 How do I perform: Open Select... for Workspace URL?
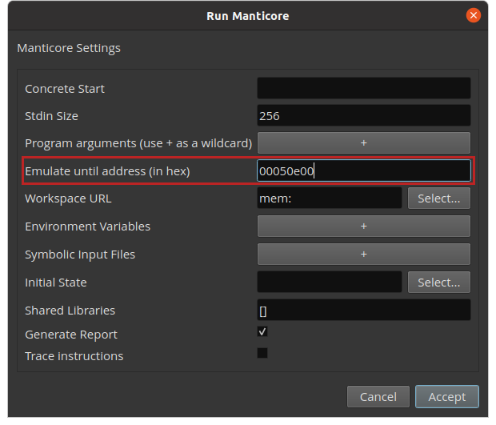(x=438, y=198)
